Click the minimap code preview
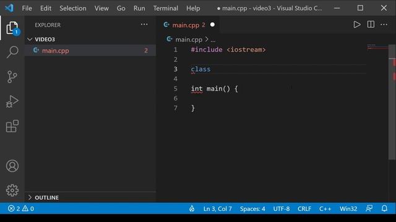This screenshot has height=222, width=396. pyautogui.click(x=377, y=47)
